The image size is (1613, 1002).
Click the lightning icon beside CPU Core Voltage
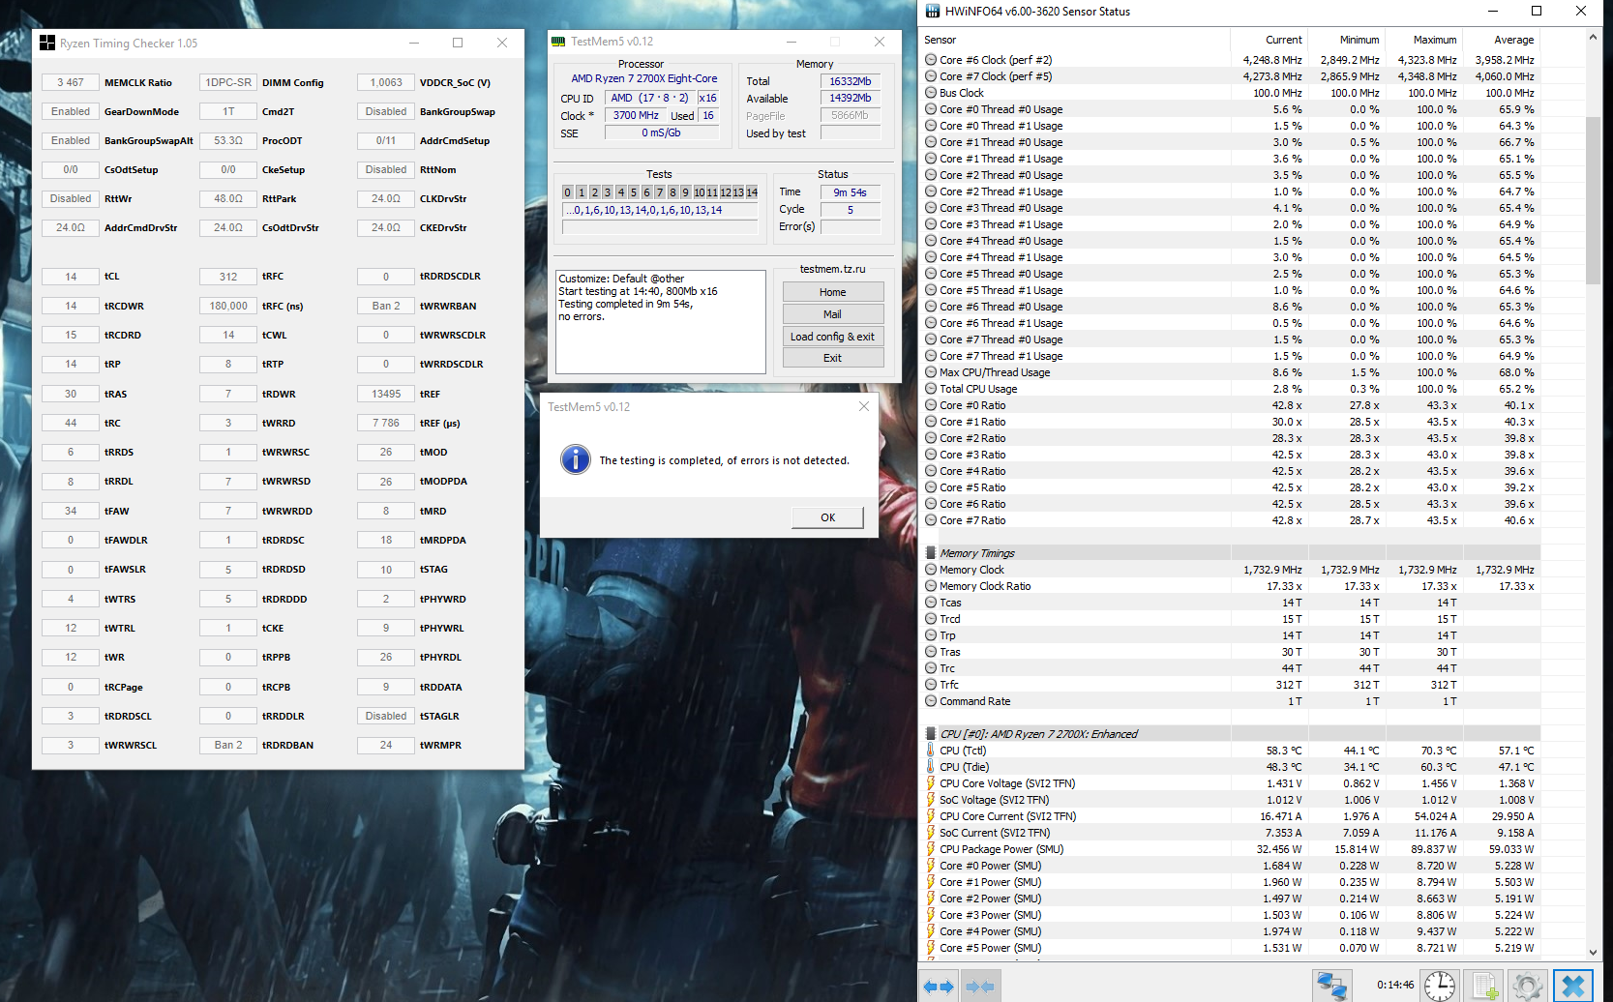tap(931, 783)
